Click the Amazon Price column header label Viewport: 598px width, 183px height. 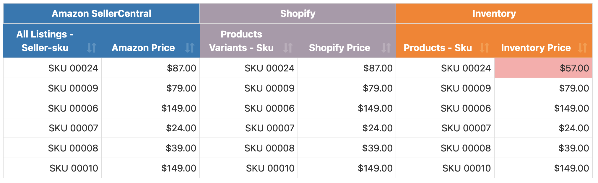tap(143, 48)
